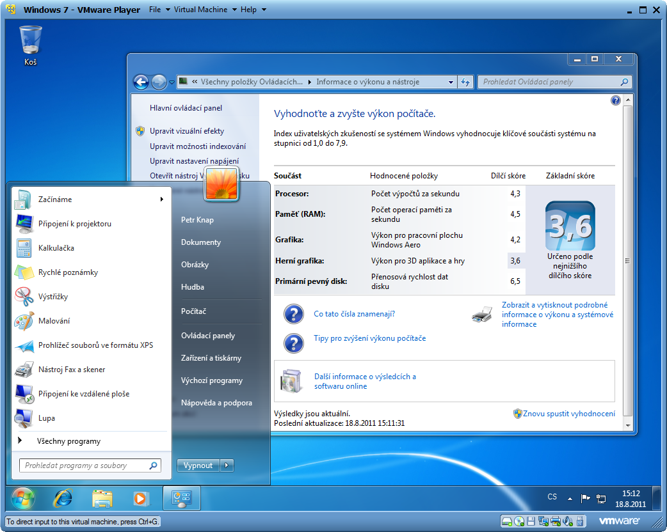
Task: Open Co tato čísla znamenají? link
Action: pyautogui.click(x=355, y=314)
